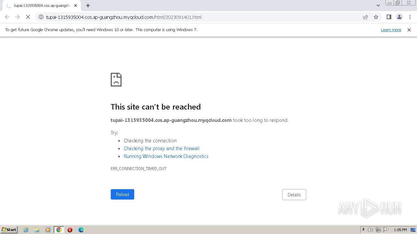This screenshot has width=417, height=234.
Task: Share this page icon
Action: point(366,17)
